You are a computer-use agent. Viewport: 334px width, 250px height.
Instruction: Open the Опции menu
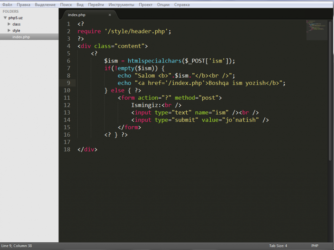164,5
